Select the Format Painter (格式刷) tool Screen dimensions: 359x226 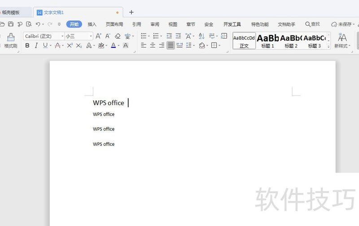[x=11, y=40]
